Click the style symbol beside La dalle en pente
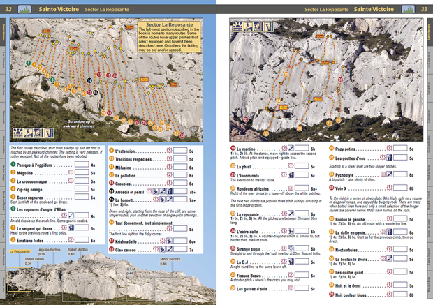The image size is (433, 305). 390,232
